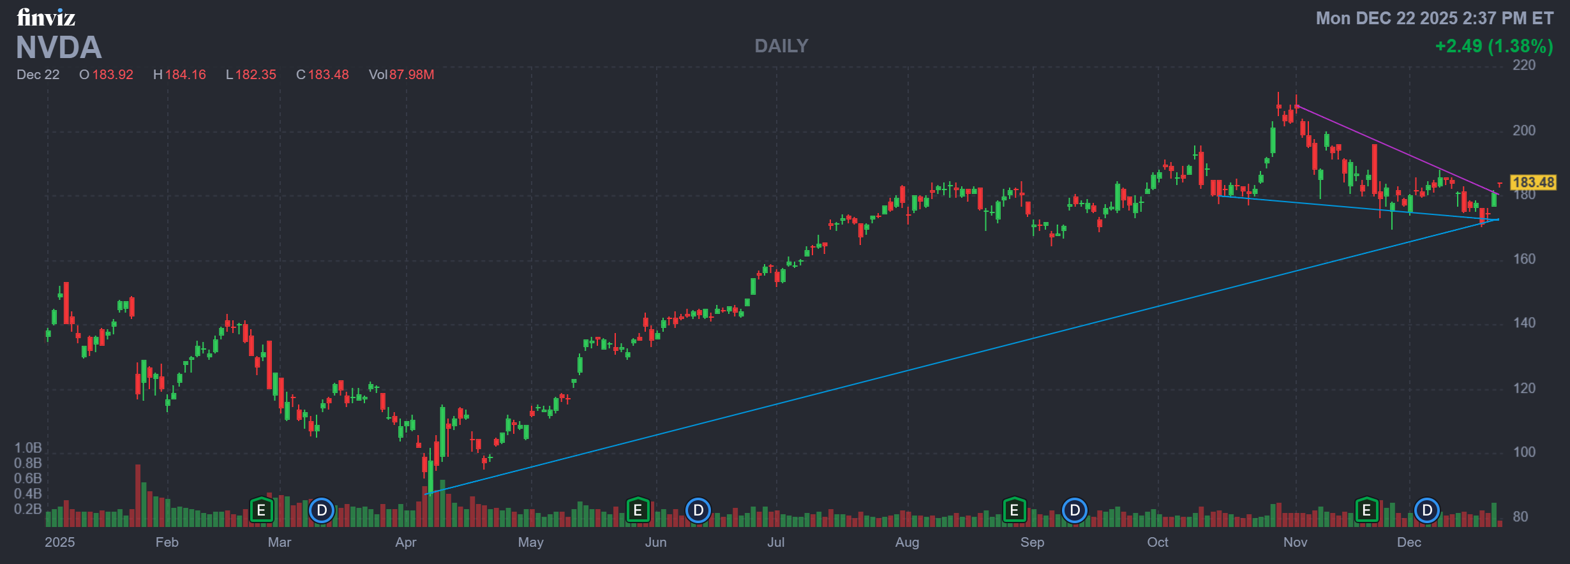Click the Apr label on the time axis

pyautogui.click(x=406, y=542)
